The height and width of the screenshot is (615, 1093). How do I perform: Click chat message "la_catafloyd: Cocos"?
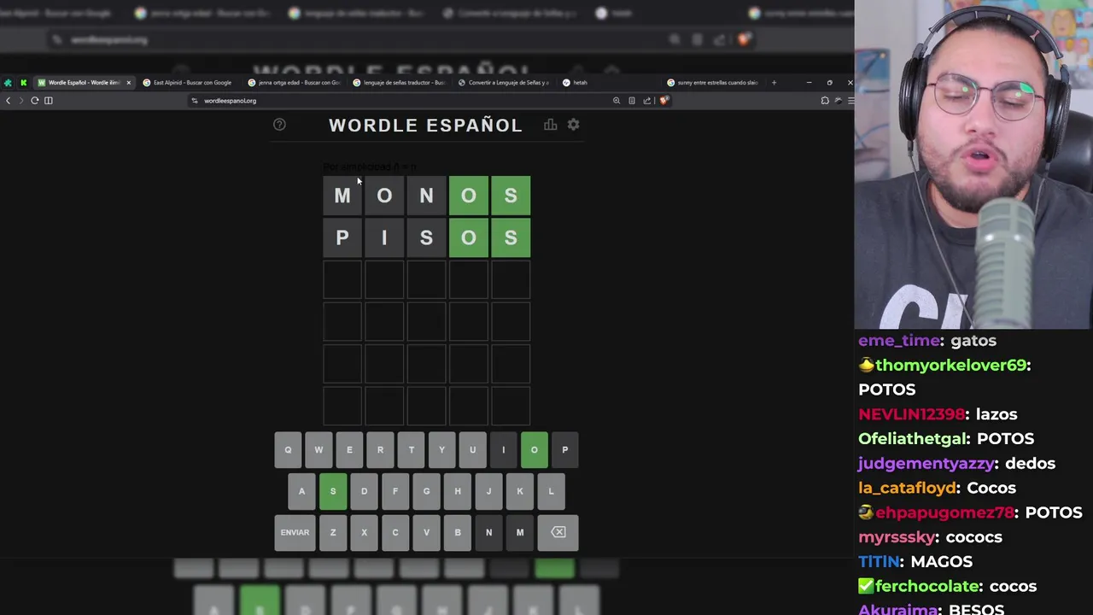pos(937,488)
